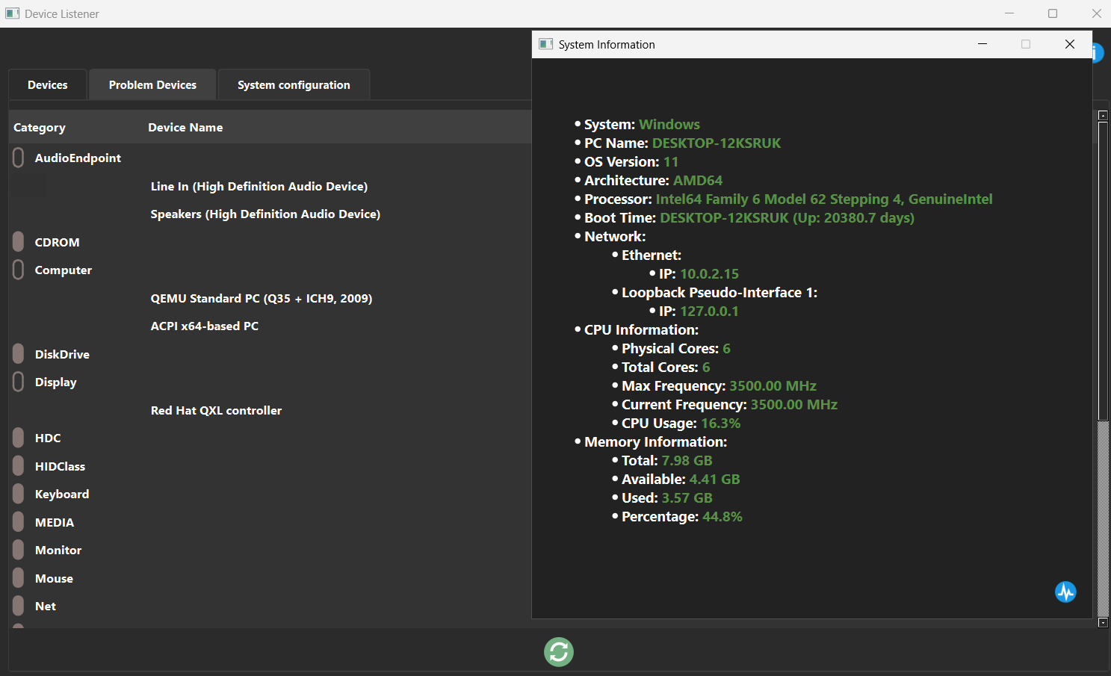Click the green refresh devices button

[x=558, y=651]
